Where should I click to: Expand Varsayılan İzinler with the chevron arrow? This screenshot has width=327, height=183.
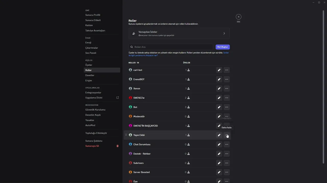(224, 33)
